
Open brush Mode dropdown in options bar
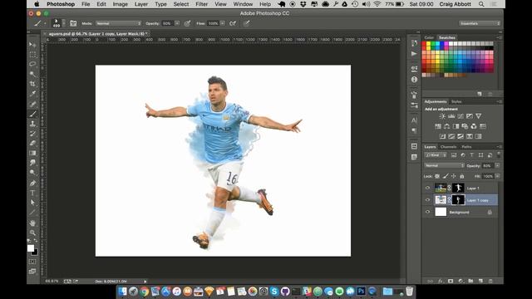click(118, 23)
